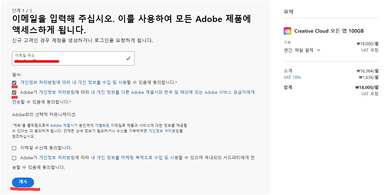Click the 소계 subtotal label
This screenshot has height=195, width=387.
point(287,71)
